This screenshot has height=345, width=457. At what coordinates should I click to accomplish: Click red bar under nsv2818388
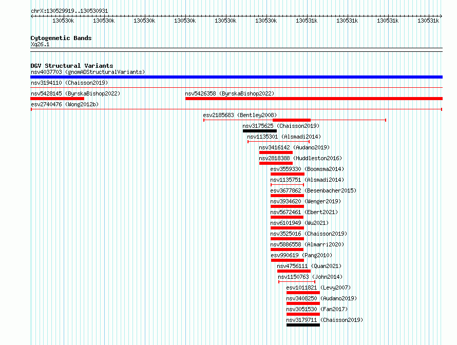[276, 163]
